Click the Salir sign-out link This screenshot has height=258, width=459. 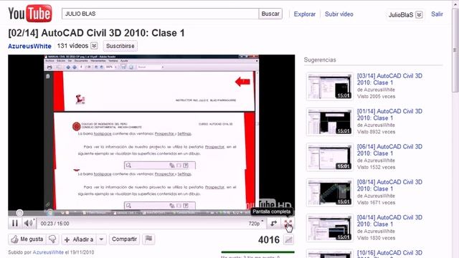click(437, 14)
